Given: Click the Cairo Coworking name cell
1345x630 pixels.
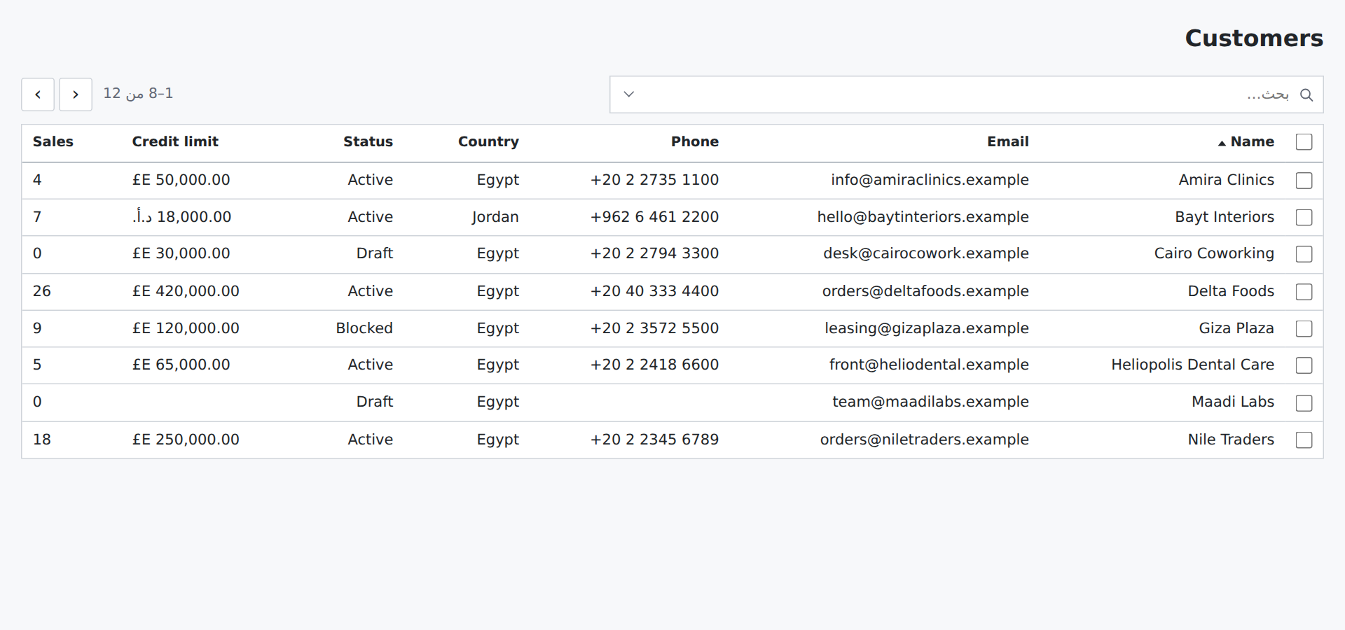Looking at the screenshot, I should pyautogui.click(x=1214, y=253).
